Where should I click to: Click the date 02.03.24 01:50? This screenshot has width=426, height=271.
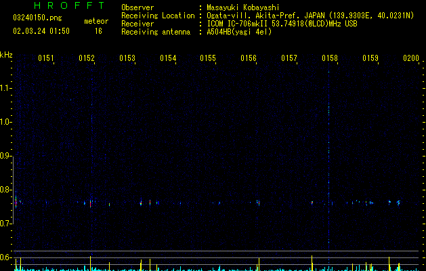tap(41, 31)
